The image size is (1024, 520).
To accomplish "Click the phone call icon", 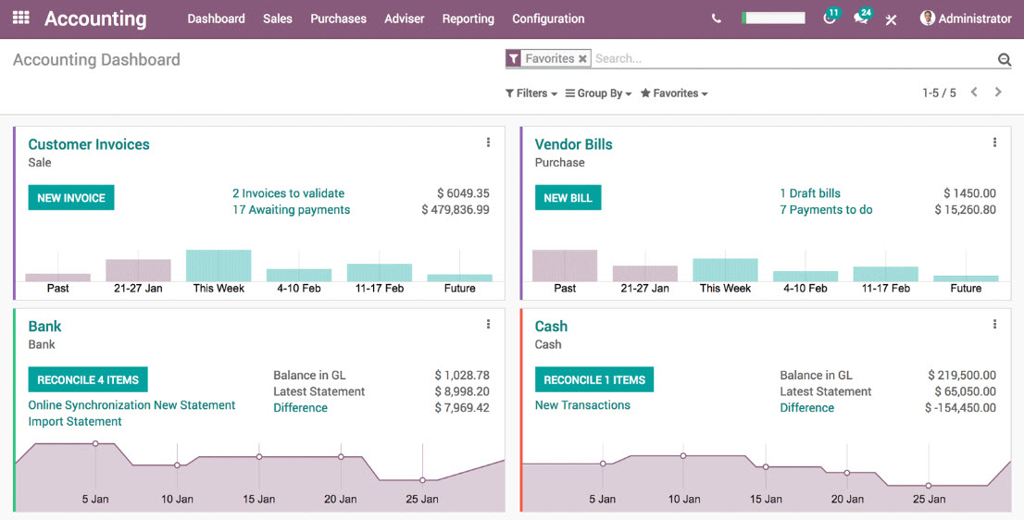I will coord(716,19).
